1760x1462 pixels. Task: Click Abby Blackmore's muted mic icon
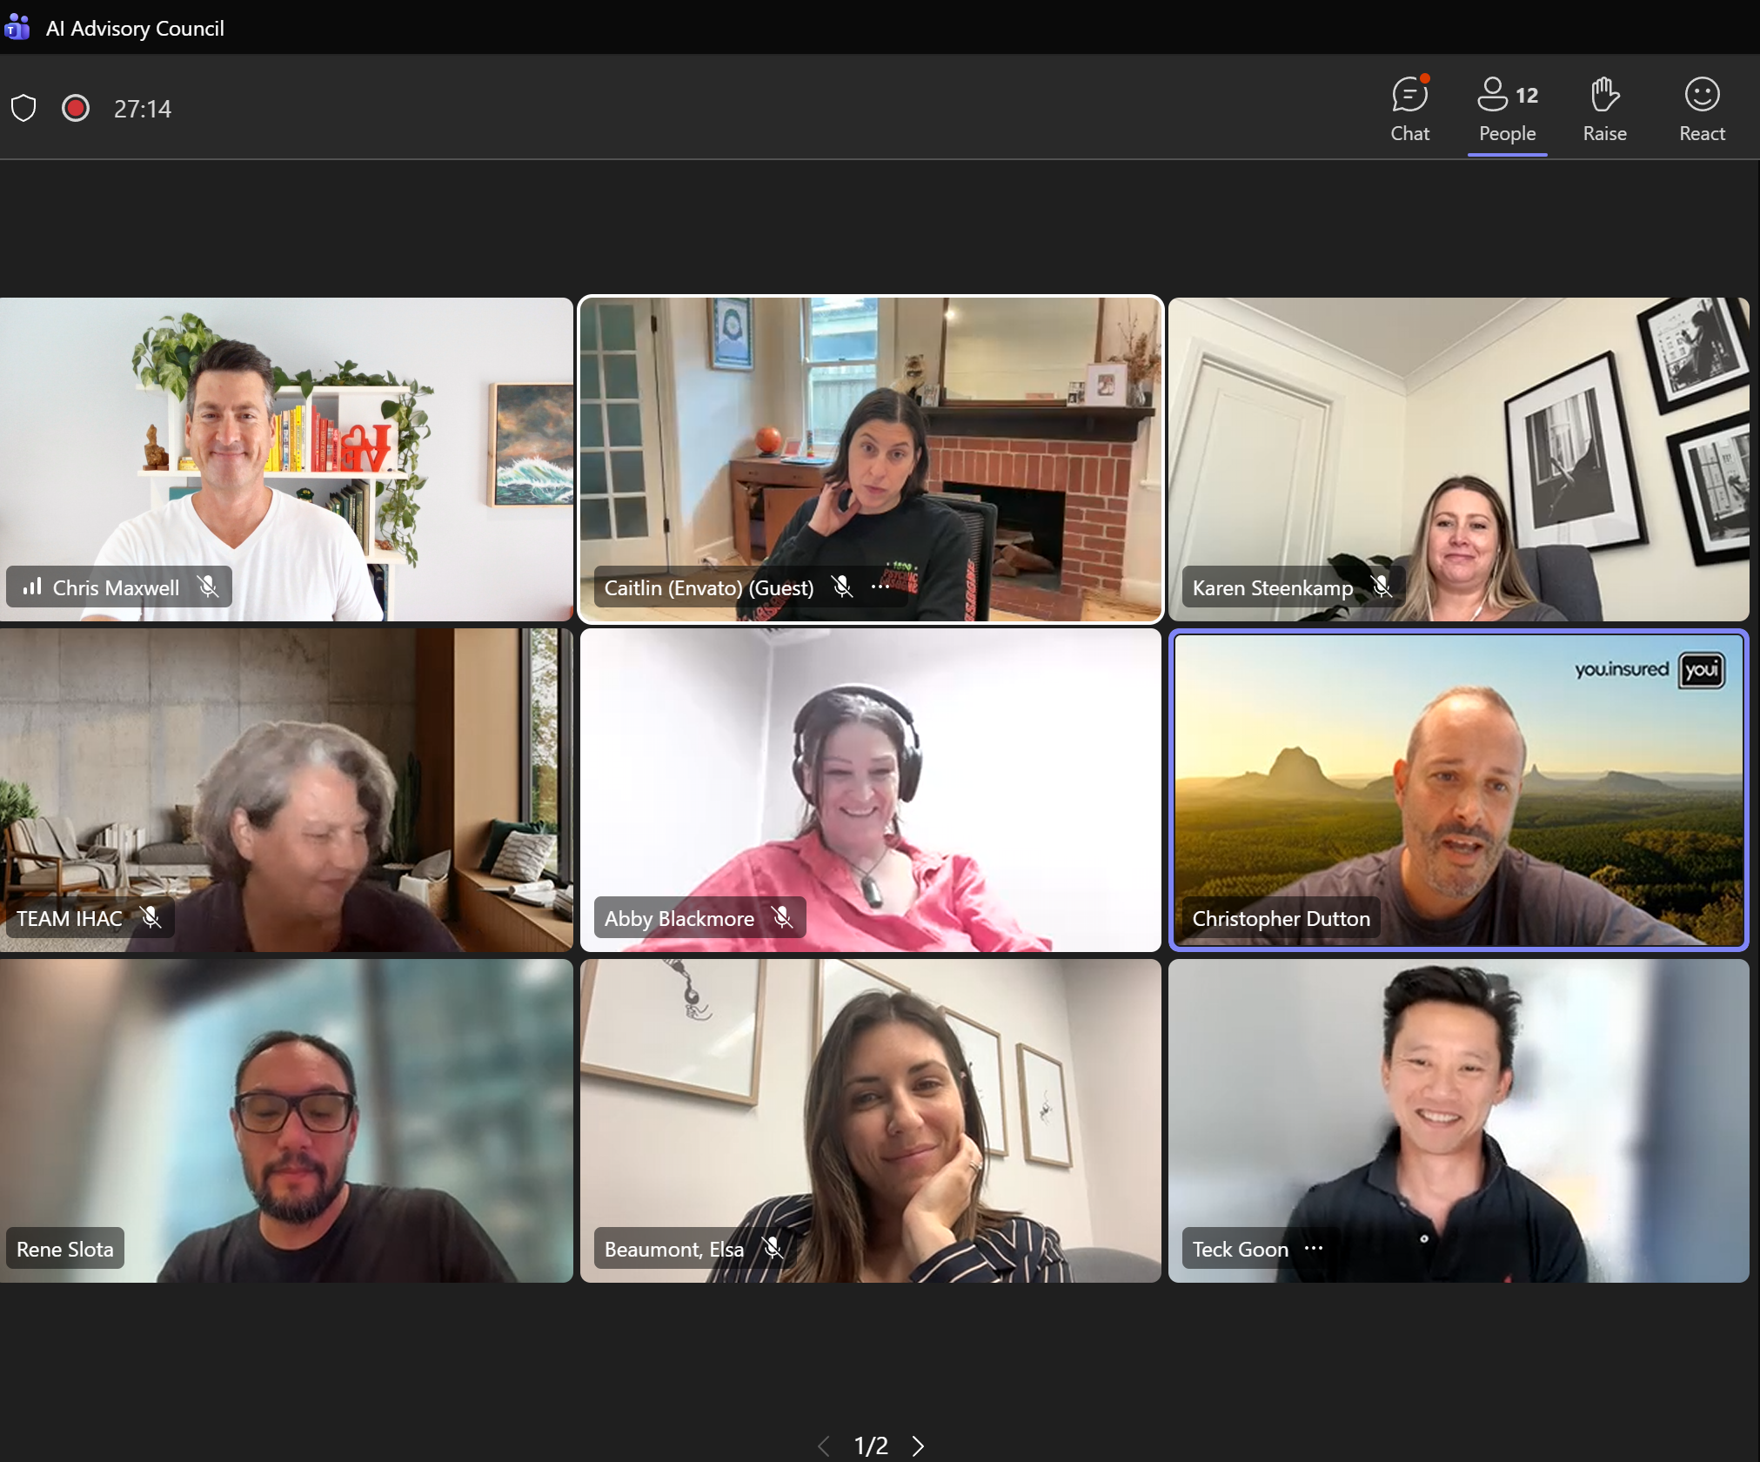coord(782,918)
